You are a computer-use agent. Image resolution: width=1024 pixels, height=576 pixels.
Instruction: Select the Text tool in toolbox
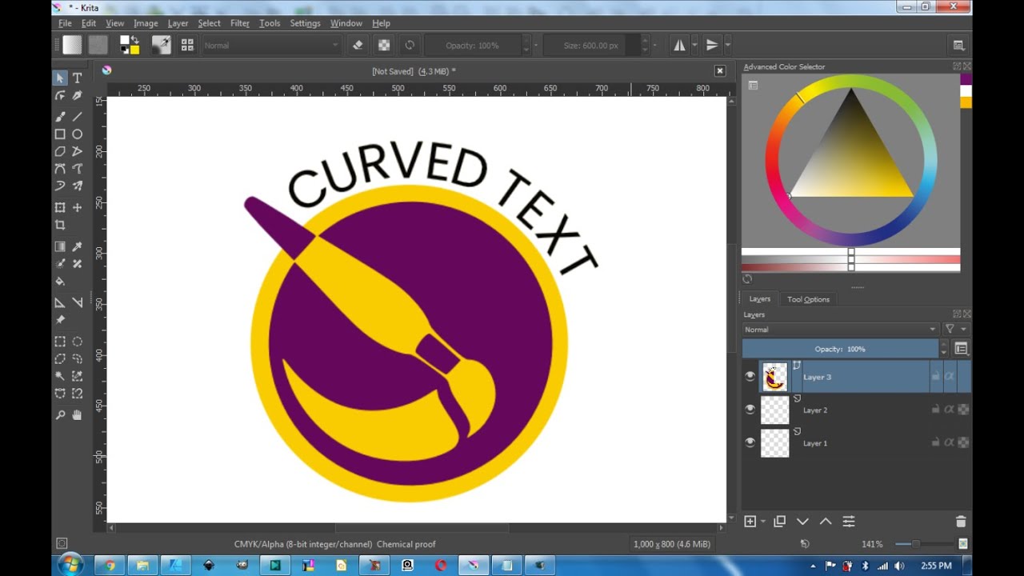pos(77,78)
